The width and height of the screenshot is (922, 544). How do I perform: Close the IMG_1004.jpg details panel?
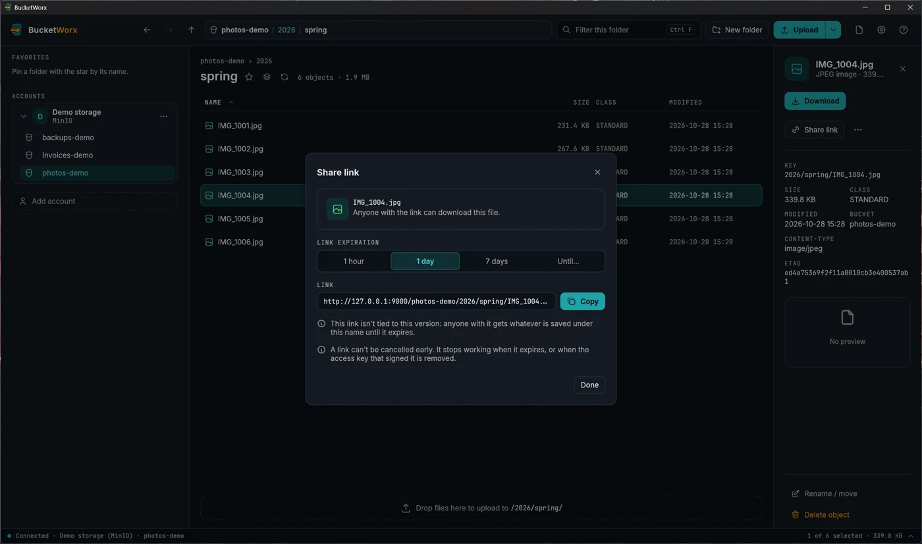pos(903,69)
